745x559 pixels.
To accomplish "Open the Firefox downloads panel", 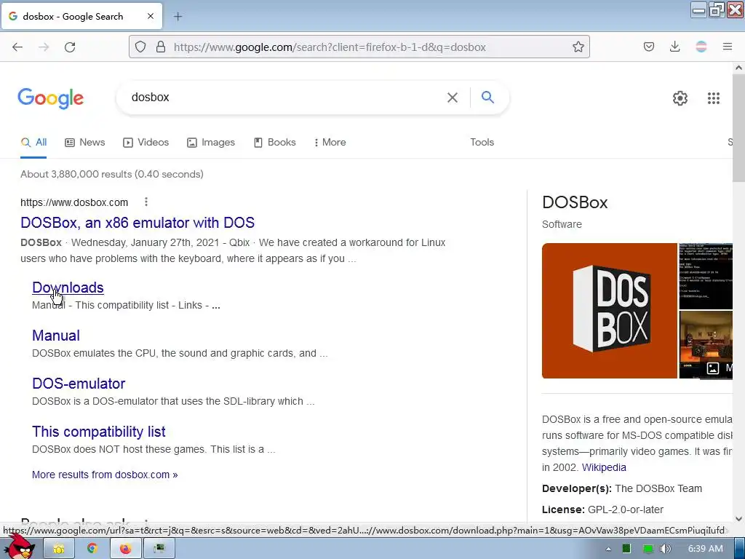I will [x=674, y=47].
